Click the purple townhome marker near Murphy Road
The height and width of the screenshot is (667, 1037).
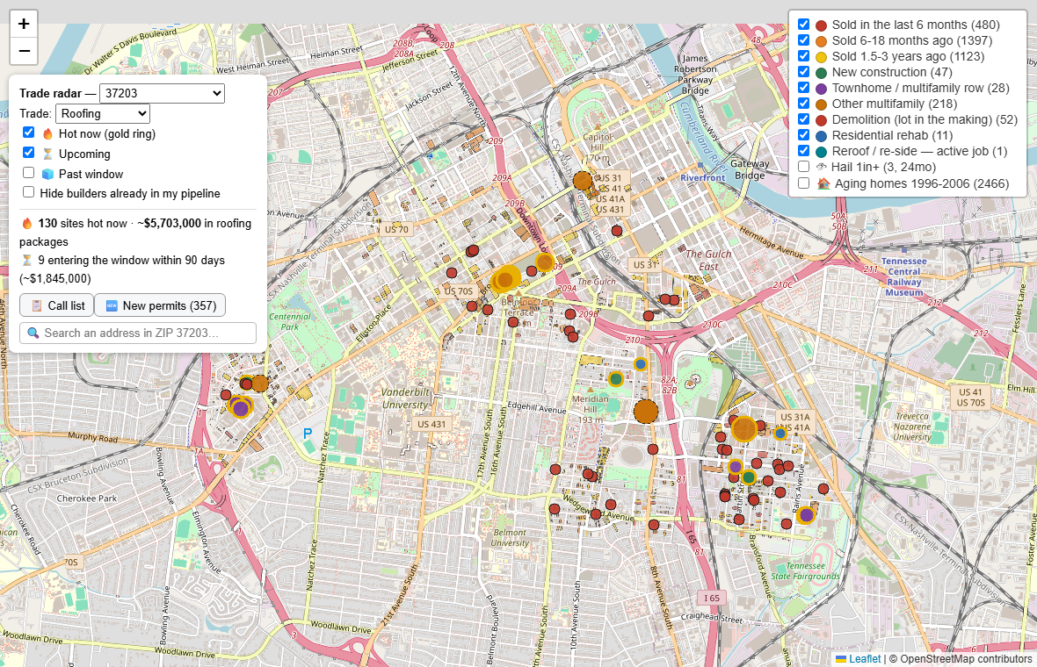[x=241, y=408]
